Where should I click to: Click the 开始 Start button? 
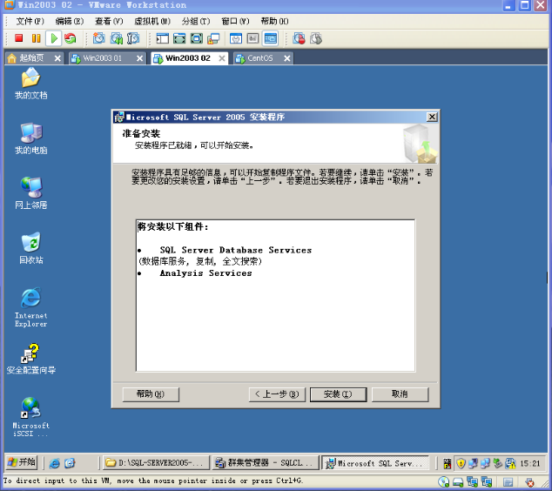22,462
